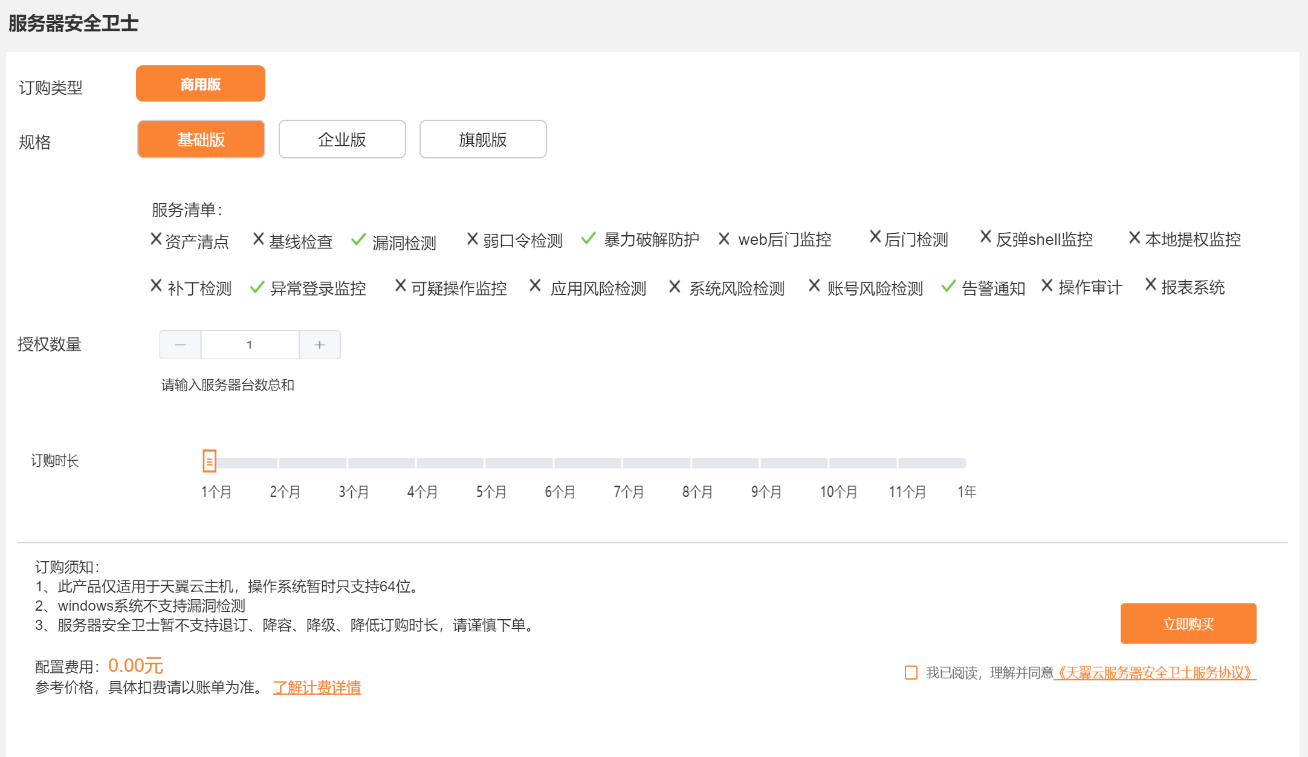Click the X icon before 报表系统
The width and height of the screenshot is (1308, 757).
click(x=1150, y=284)
